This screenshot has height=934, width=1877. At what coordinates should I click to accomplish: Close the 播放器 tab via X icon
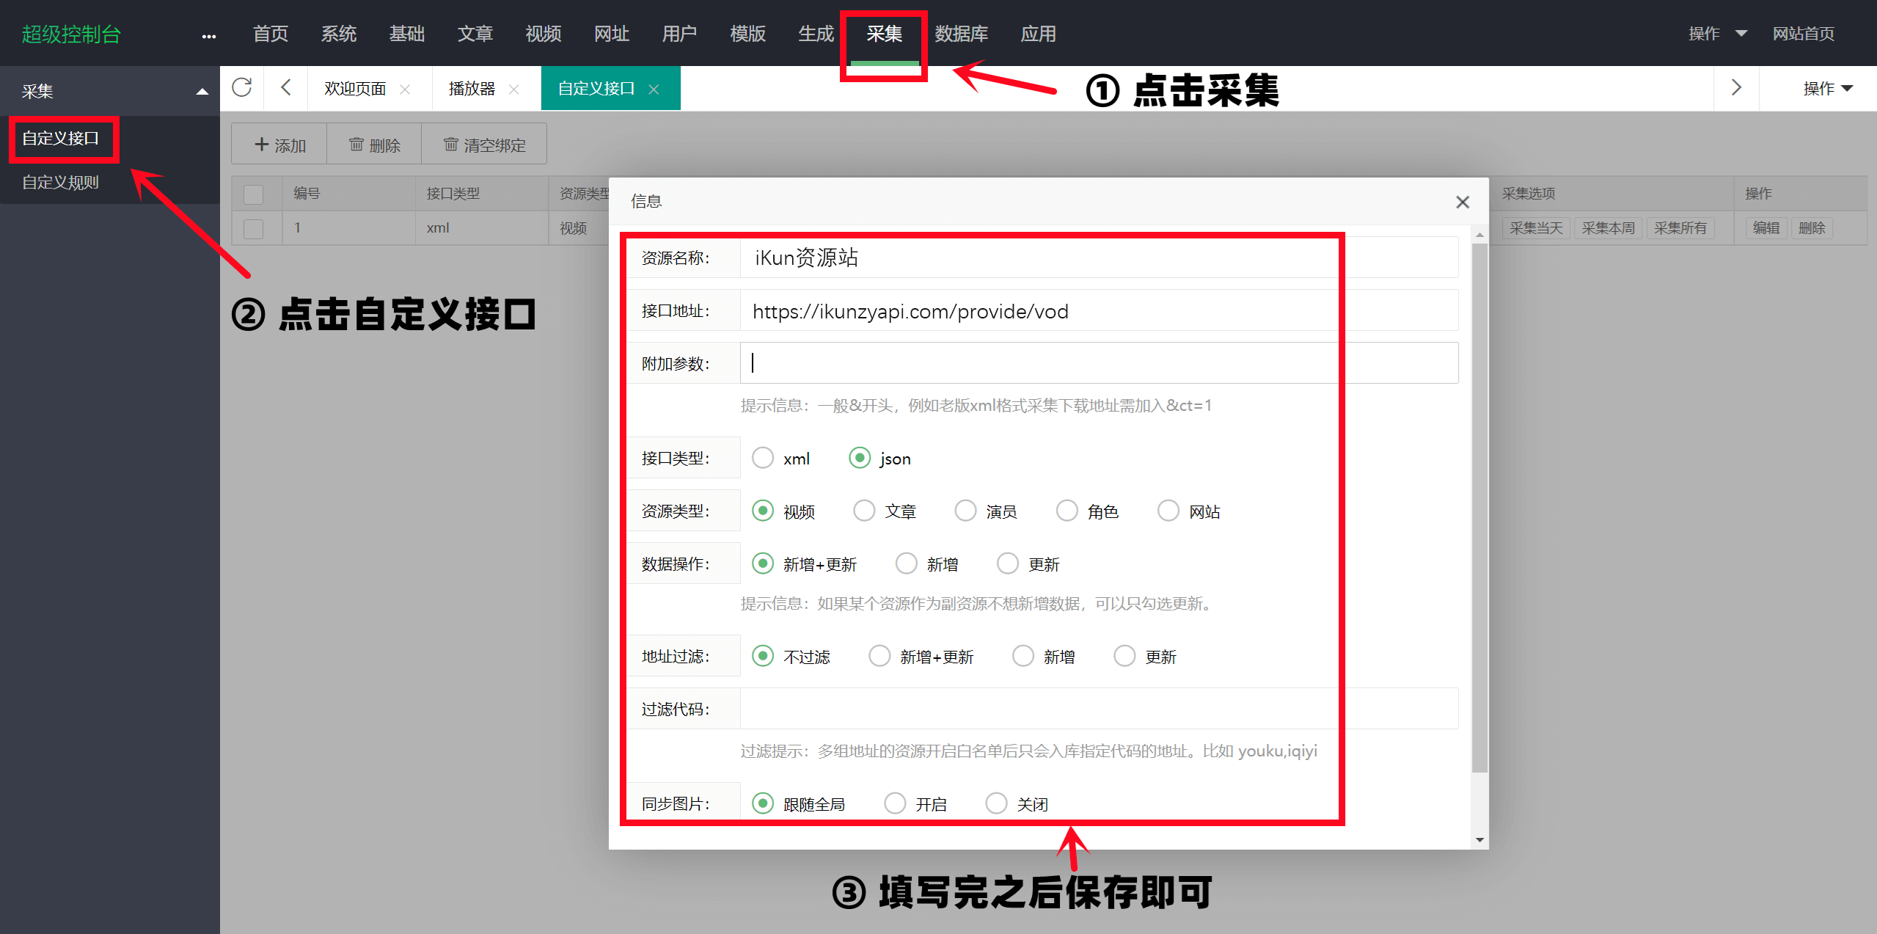click(x=514, y=90)
